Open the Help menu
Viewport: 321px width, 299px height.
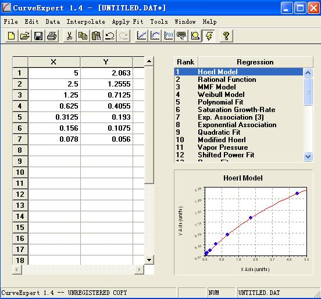click(x=209, y=21)
